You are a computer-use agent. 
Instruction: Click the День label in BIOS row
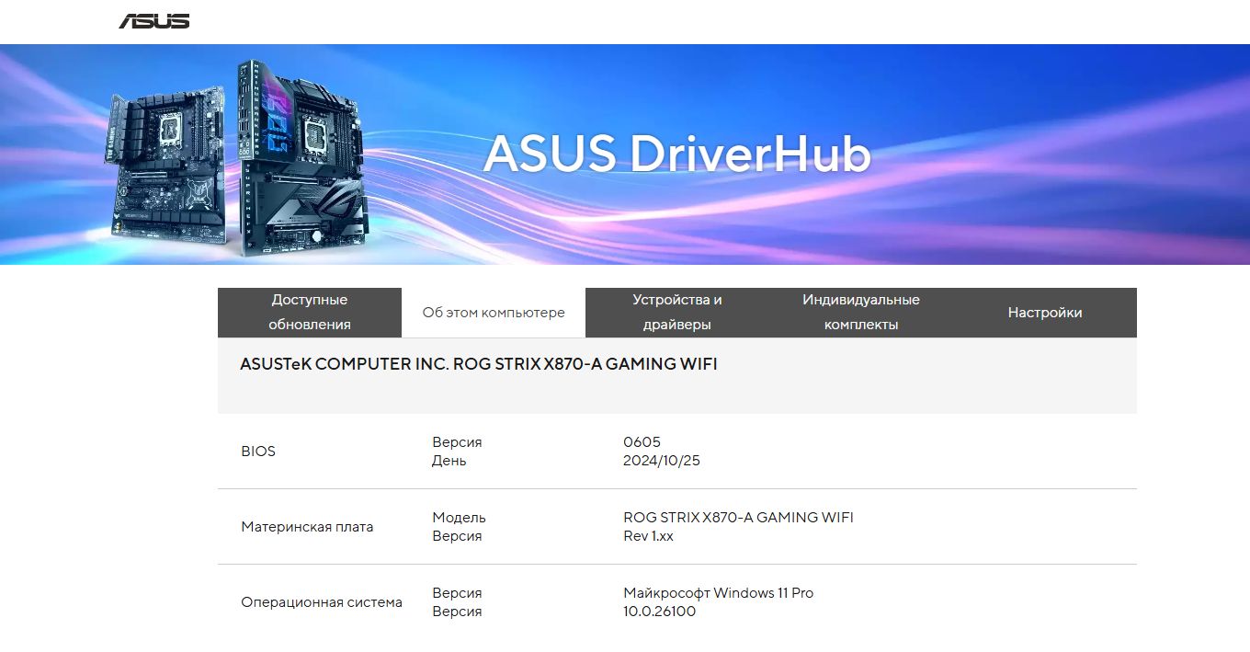[x=449, y=461]
